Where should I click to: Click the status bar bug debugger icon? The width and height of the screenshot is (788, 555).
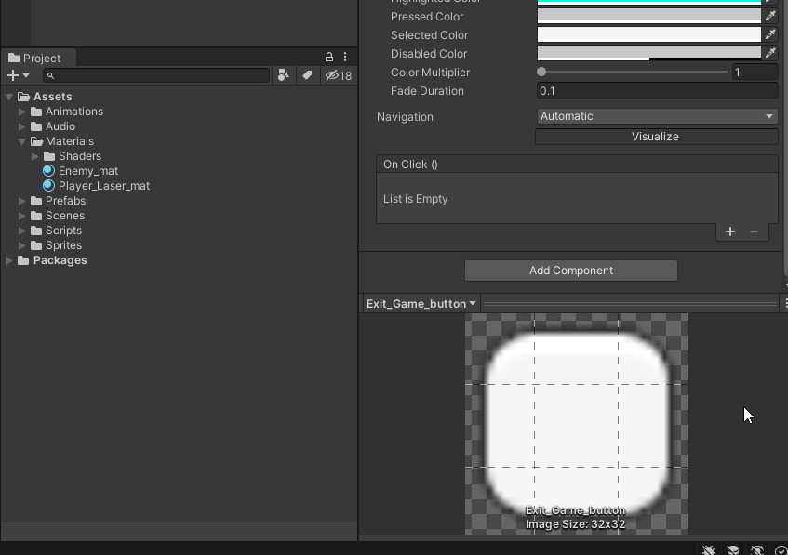point(709,550)
